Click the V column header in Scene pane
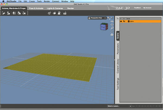Viewport: 163px width, 110px height. point(121,19)
